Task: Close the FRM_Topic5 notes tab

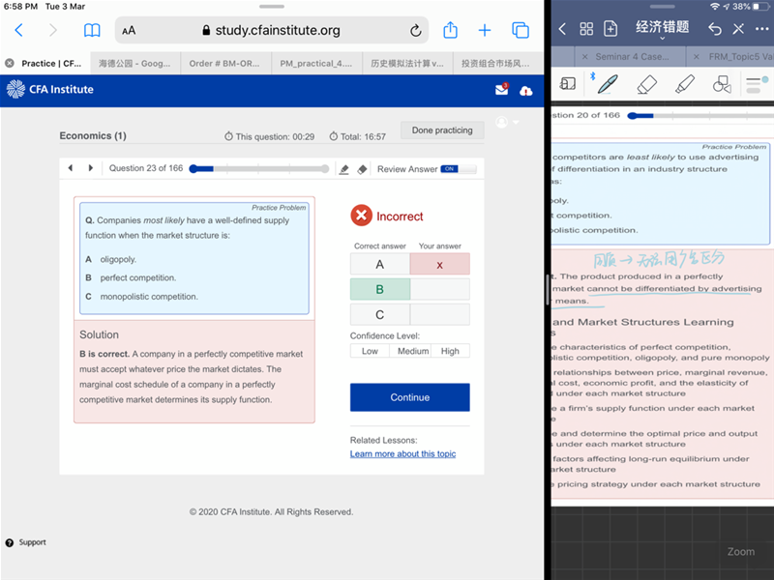Action: click(x=697, y=57)
